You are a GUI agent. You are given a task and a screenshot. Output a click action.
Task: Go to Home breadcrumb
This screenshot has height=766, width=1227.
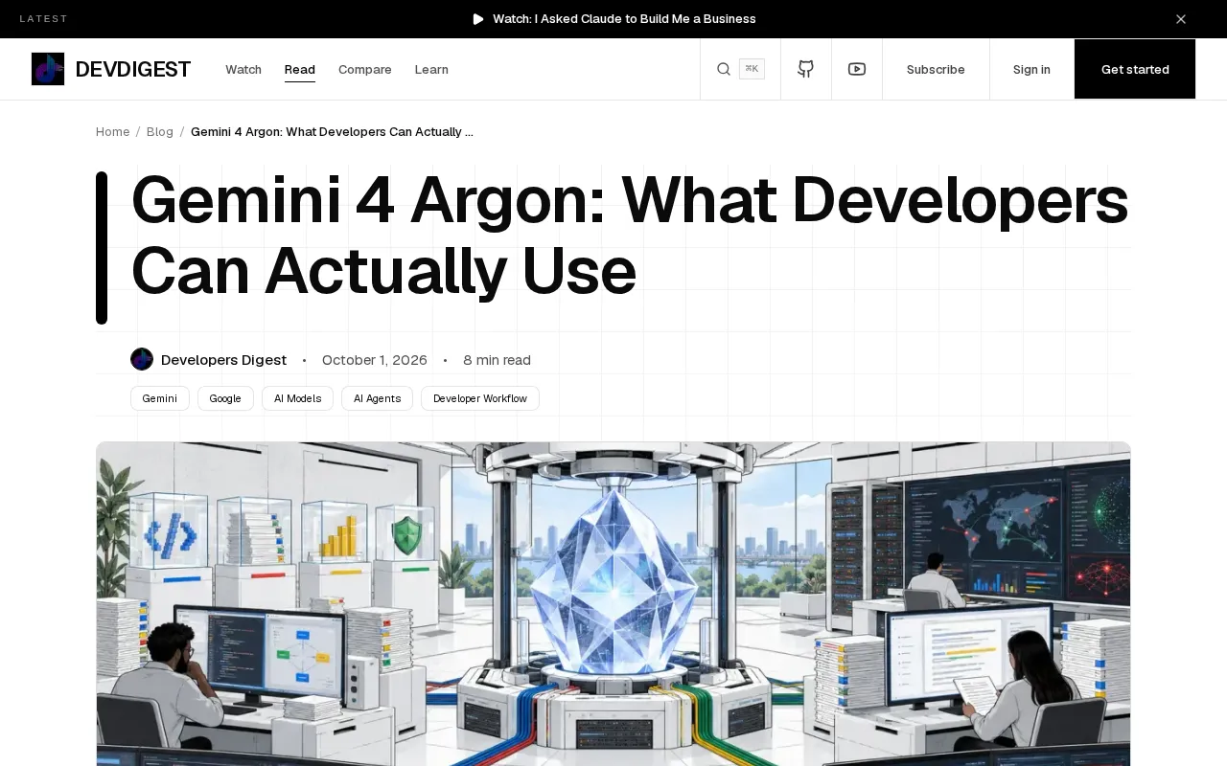[x=112, y=131]
